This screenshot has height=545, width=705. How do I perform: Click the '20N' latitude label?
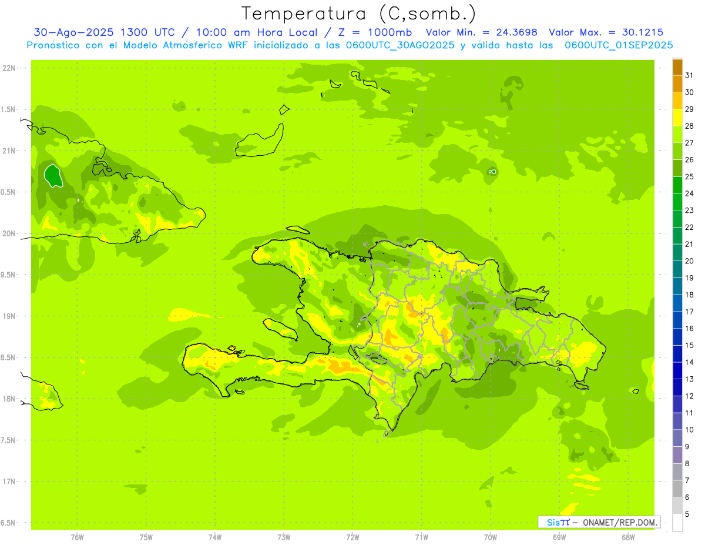pyautogui.click(x=9, y=233)
